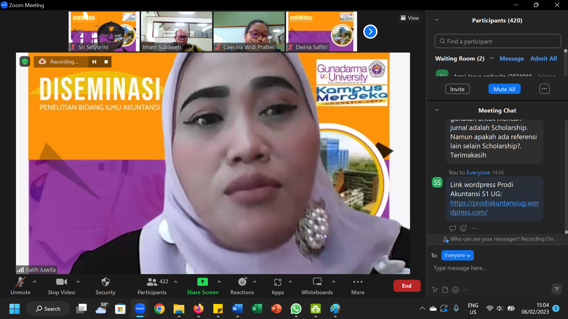Open chat message more options
The image size is (568, 319).
474,228
